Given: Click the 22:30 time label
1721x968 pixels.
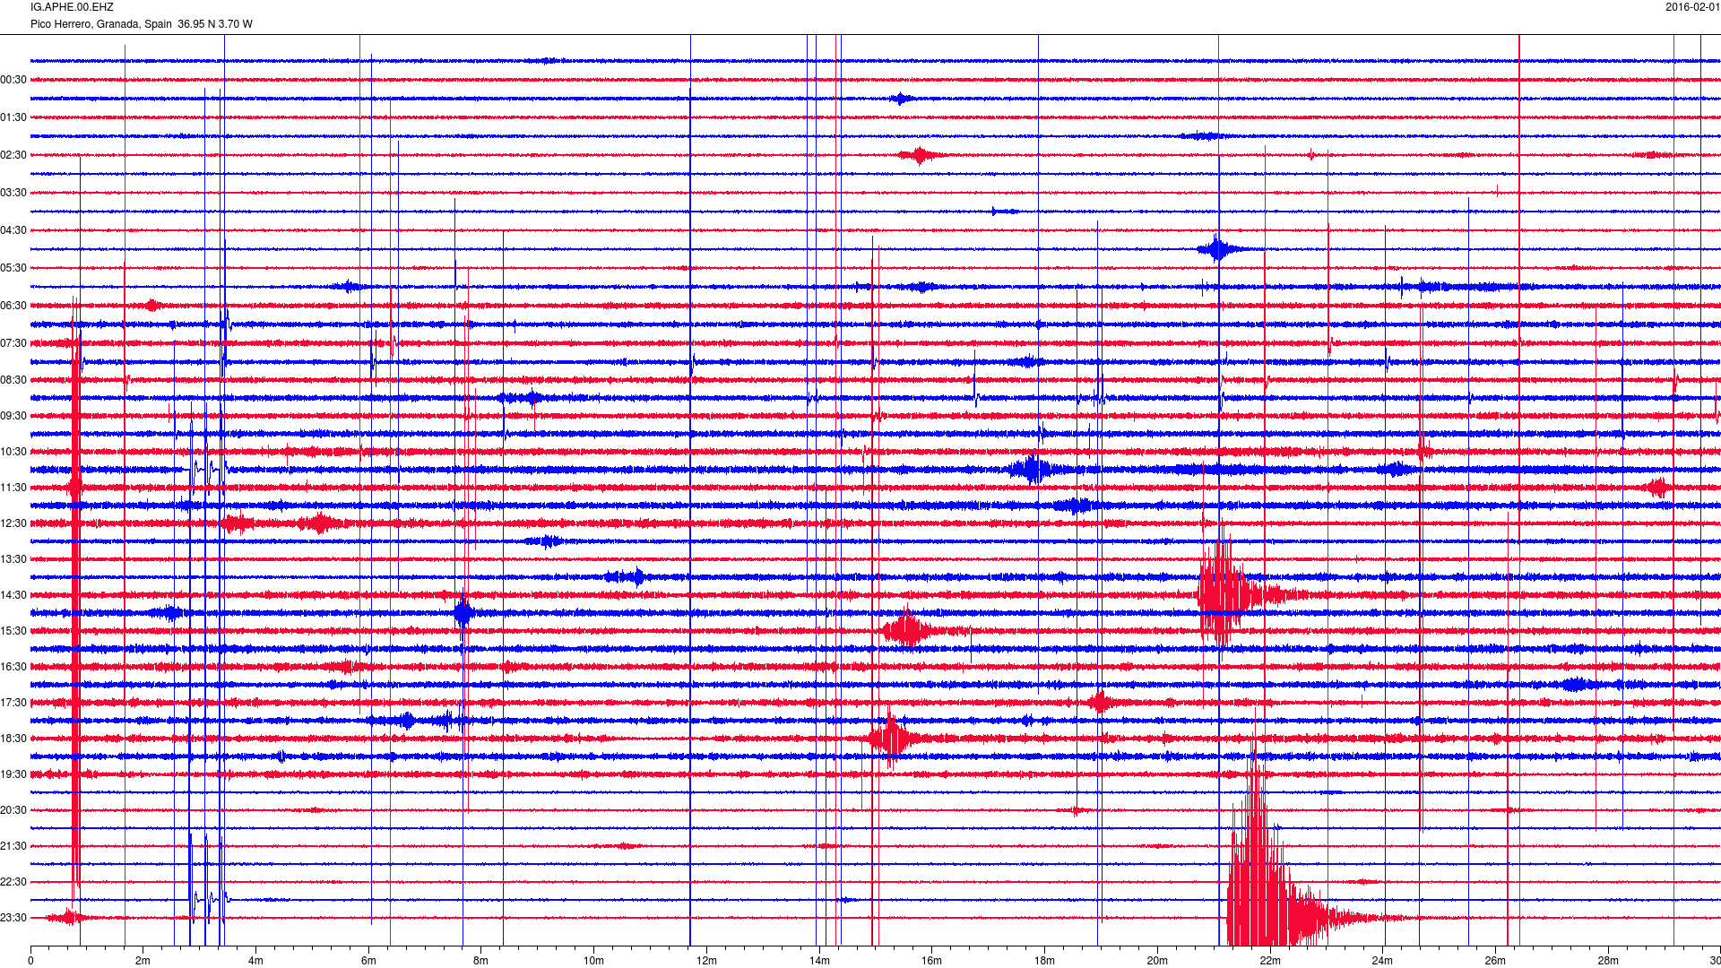Looking at the screenshot, I should click(x=13, y=882).
